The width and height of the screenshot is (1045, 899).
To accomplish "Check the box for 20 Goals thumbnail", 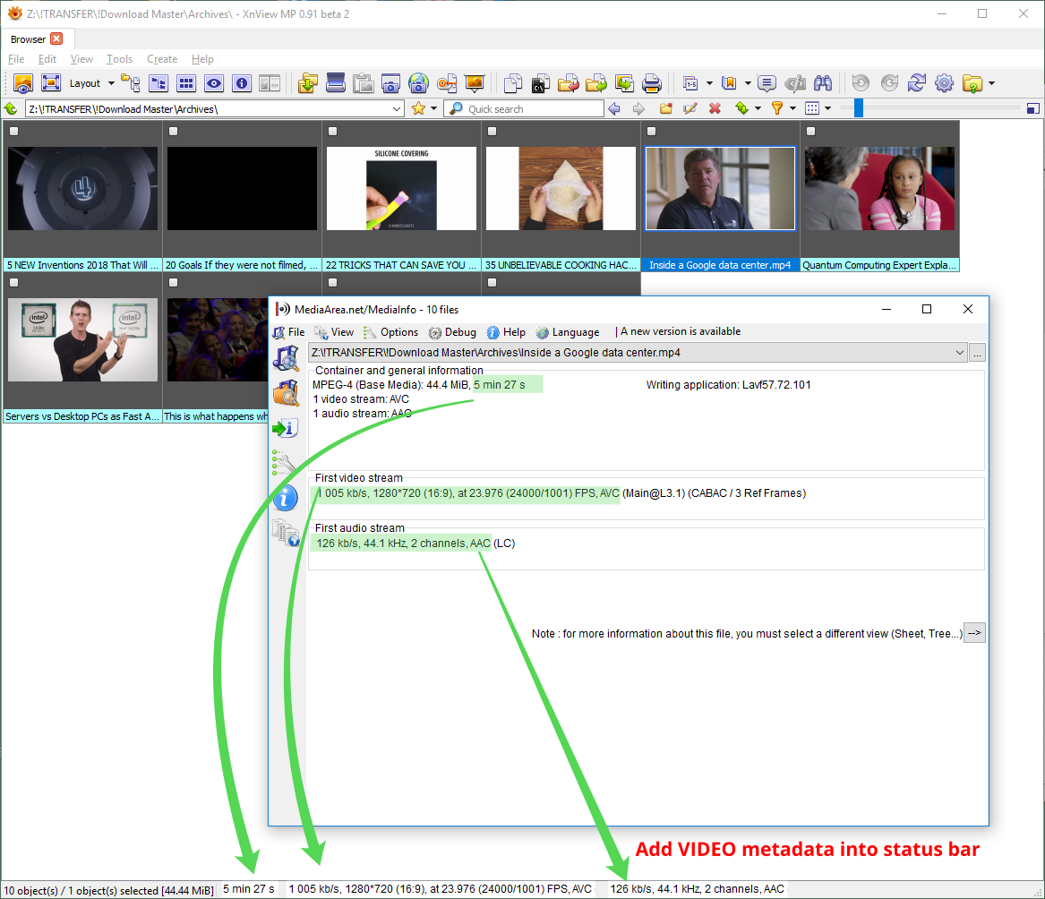I will (x=174, y=132).
